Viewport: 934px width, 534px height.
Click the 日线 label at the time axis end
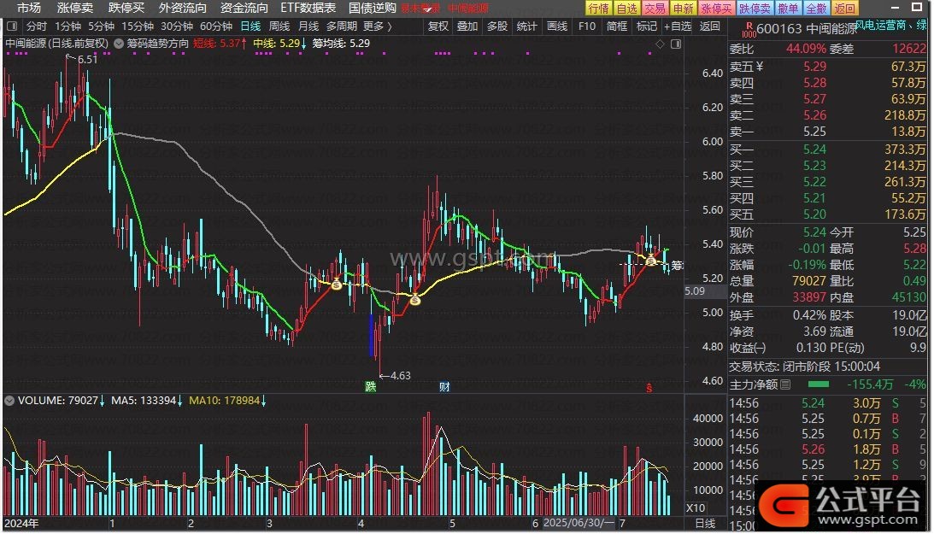point(705,523)
